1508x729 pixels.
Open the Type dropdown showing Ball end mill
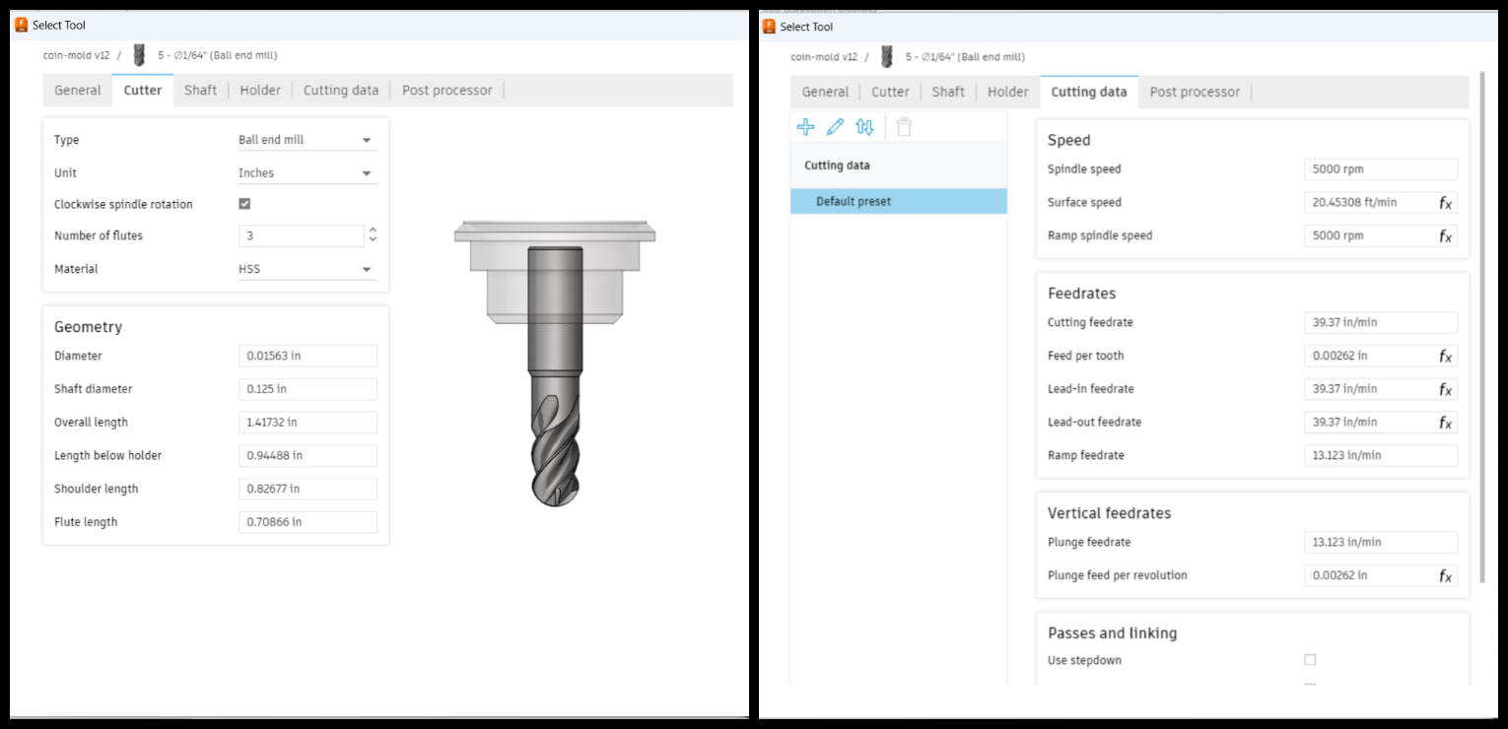[308, 140]
